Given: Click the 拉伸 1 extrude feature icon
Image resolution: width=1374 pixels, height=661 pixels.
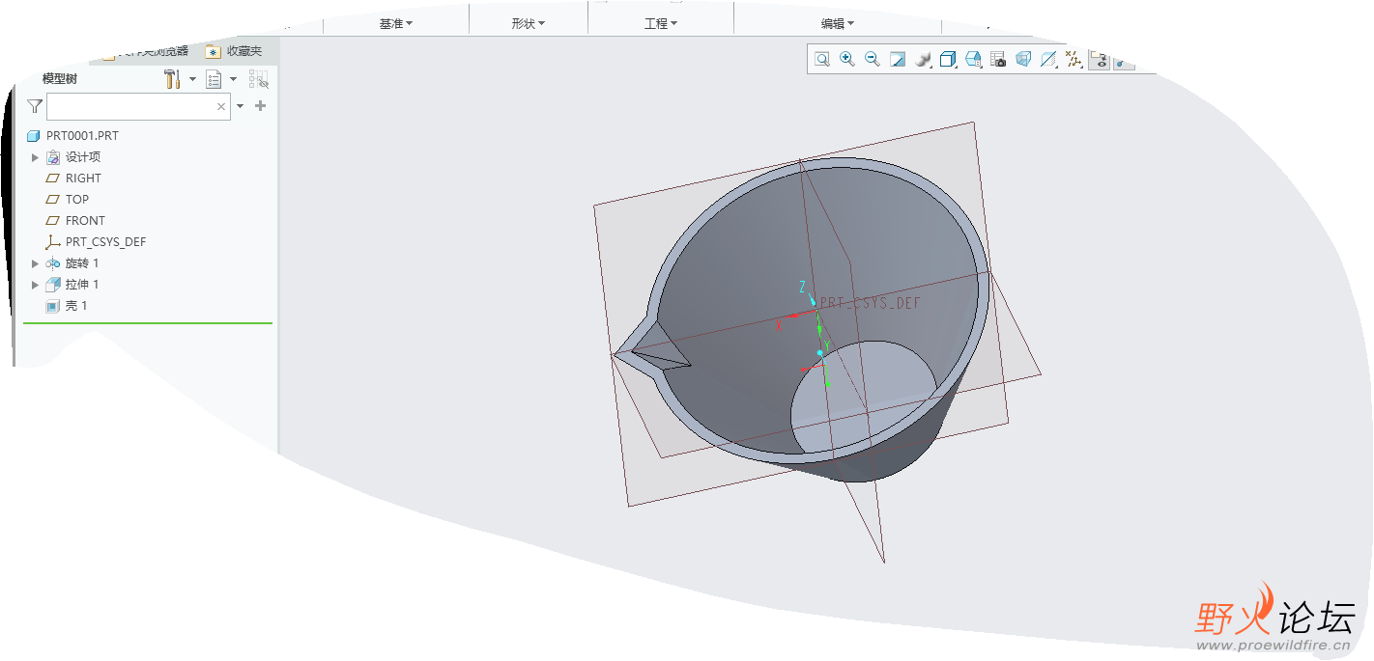Looking at the screenshot, I should 53,285.
